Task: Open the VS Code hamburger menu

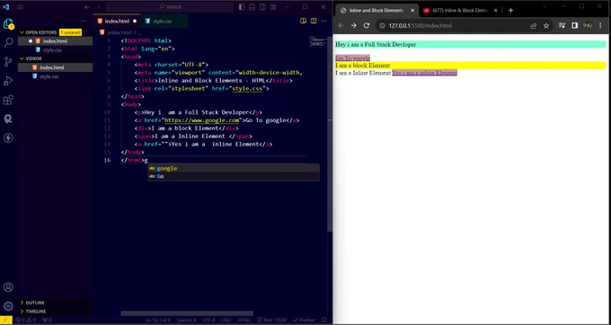Action: coord(21,7)
